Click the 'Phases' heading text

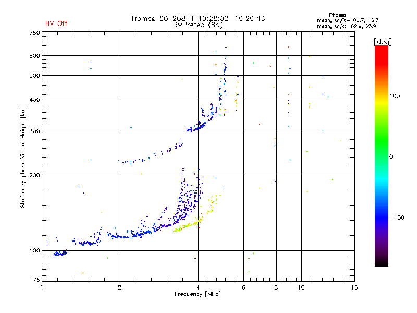(x=337, y=15)
